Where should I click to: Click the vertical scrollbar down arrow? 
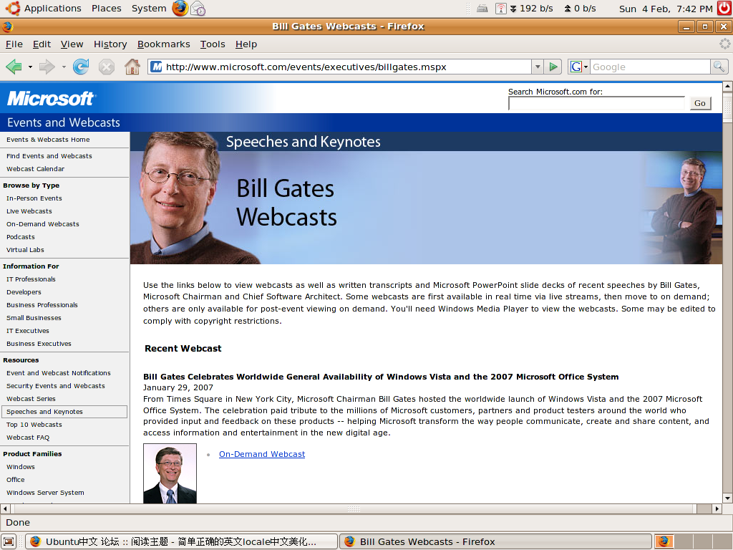point(727,498)
